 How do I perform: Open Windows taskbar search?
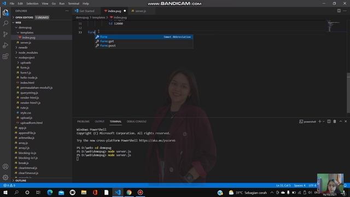click(x=16, y=192)
